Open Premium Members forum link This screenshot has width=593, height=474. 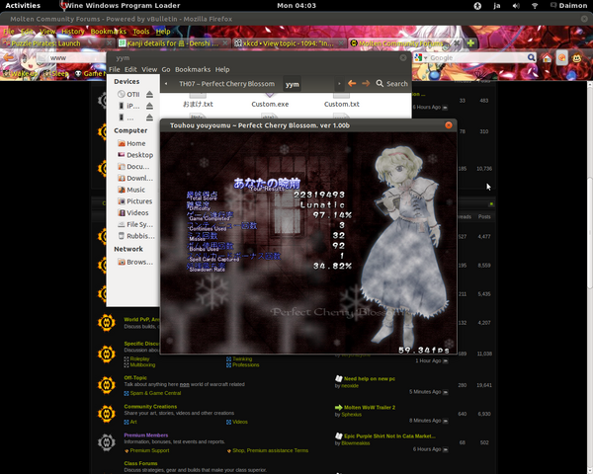pyautogui.click(x=145, y=435)
